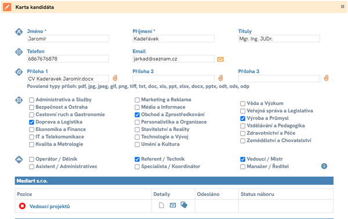
Task: Open the document icon in Detaily column
Action: click(x=162, y=205)
